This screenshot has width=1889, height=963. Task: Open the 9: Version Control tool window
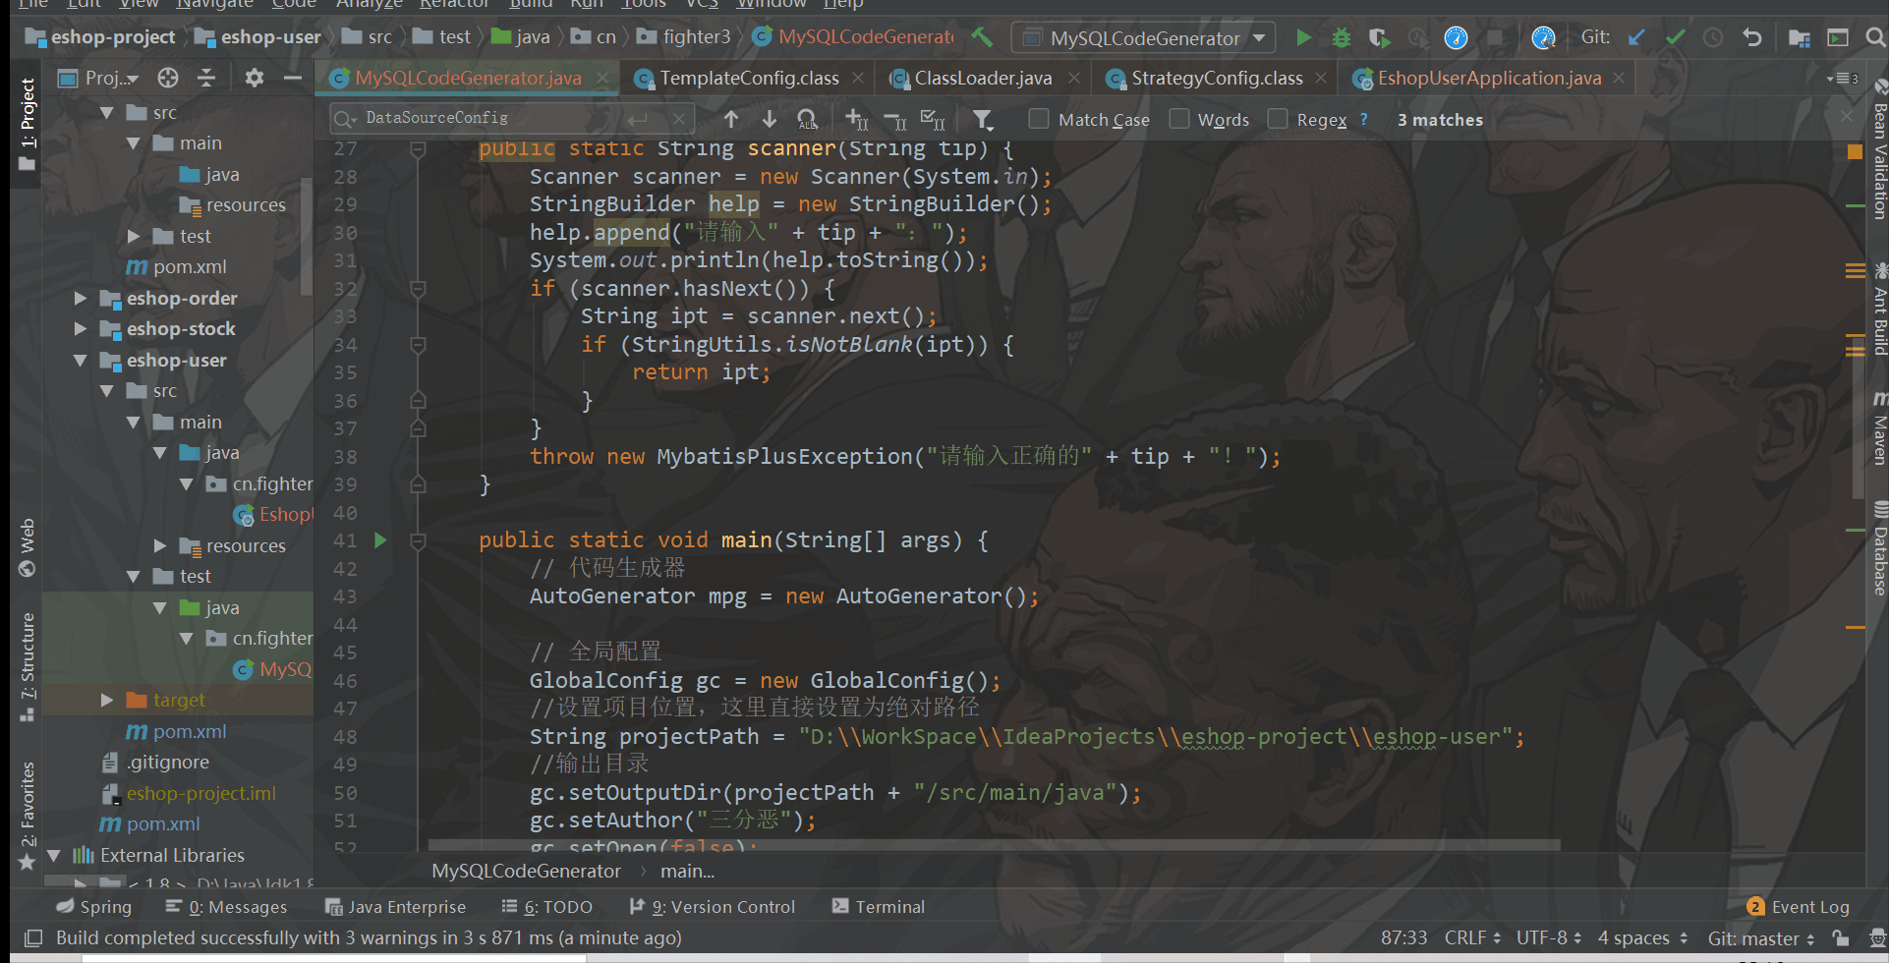click(x=713, y=906)
